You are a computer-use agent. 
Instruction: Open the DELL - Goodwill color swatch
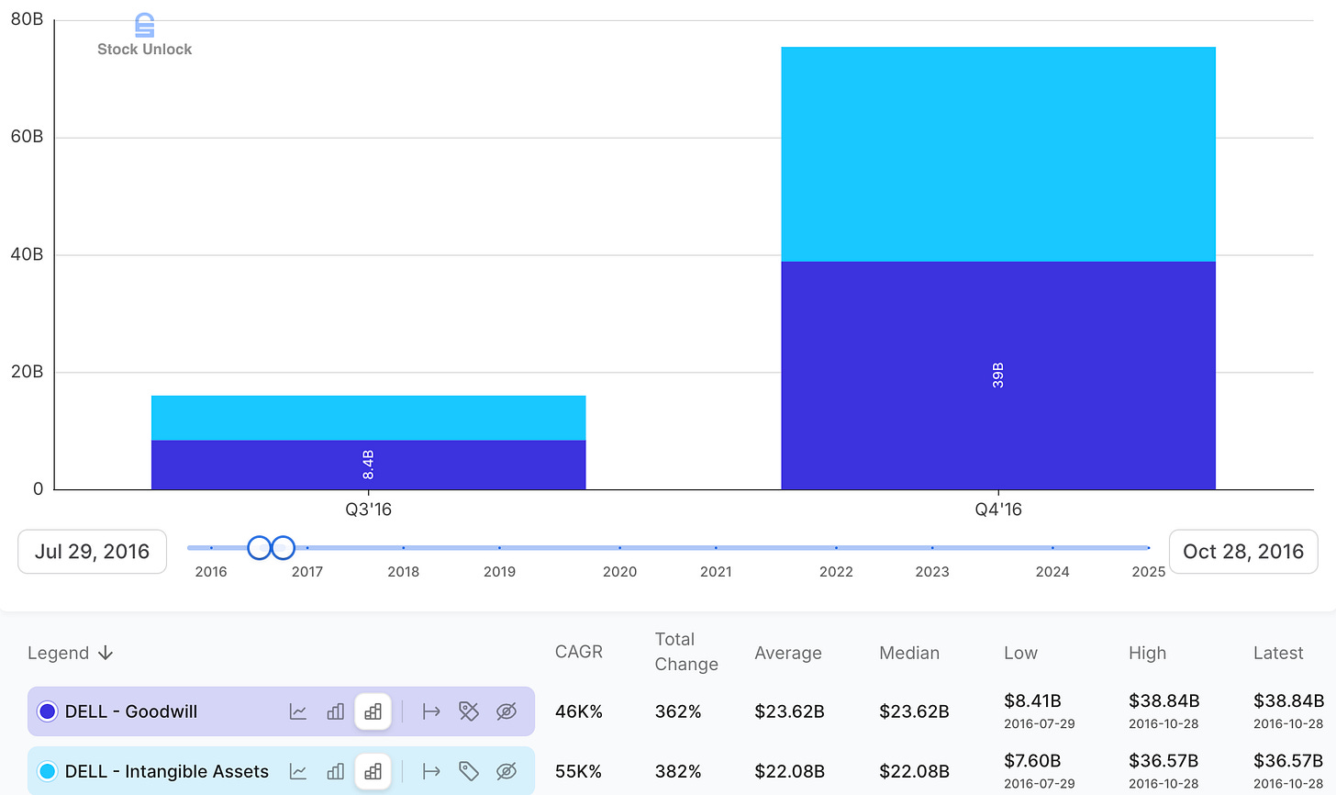[x=47, y=711]
